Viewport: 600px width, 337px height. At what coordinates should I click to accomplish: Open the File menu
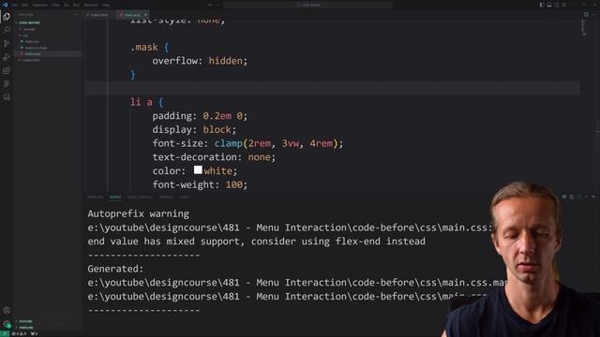[x=15, y=5]
